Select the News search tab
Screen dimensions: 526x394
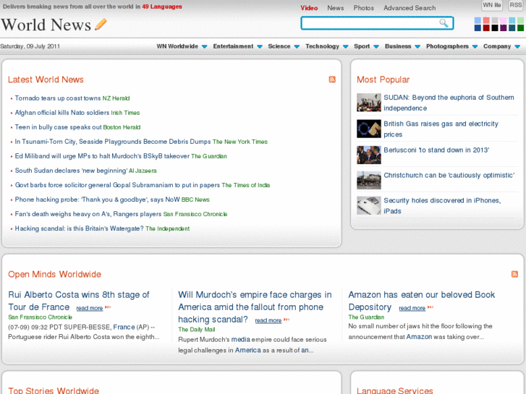point(336,8)
